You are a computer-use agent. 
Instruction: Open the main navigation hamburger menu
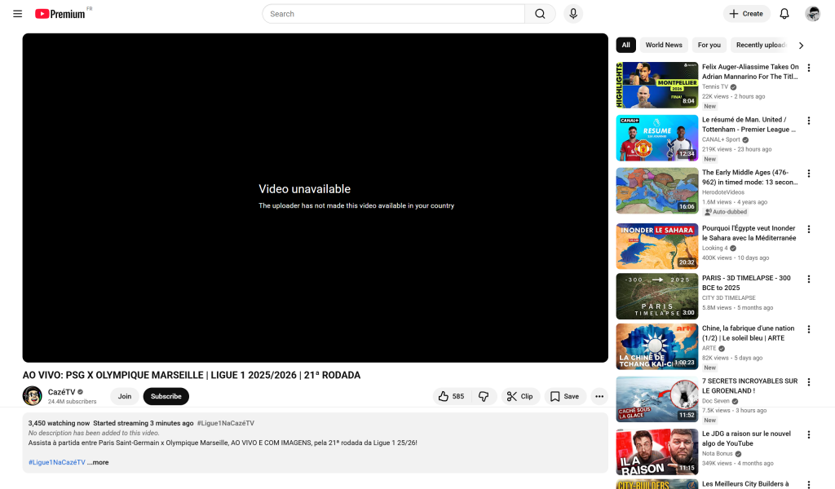coord(17,14)
